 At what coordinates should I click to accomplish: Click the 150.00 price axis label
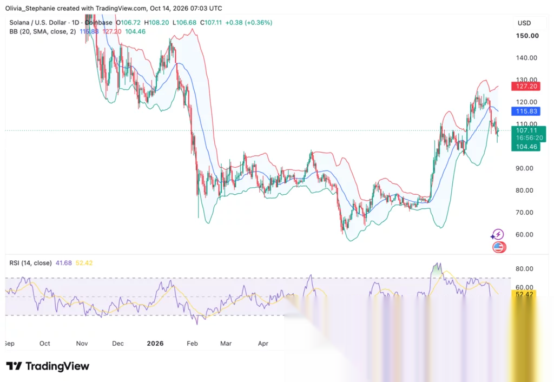tap(527, 36)
